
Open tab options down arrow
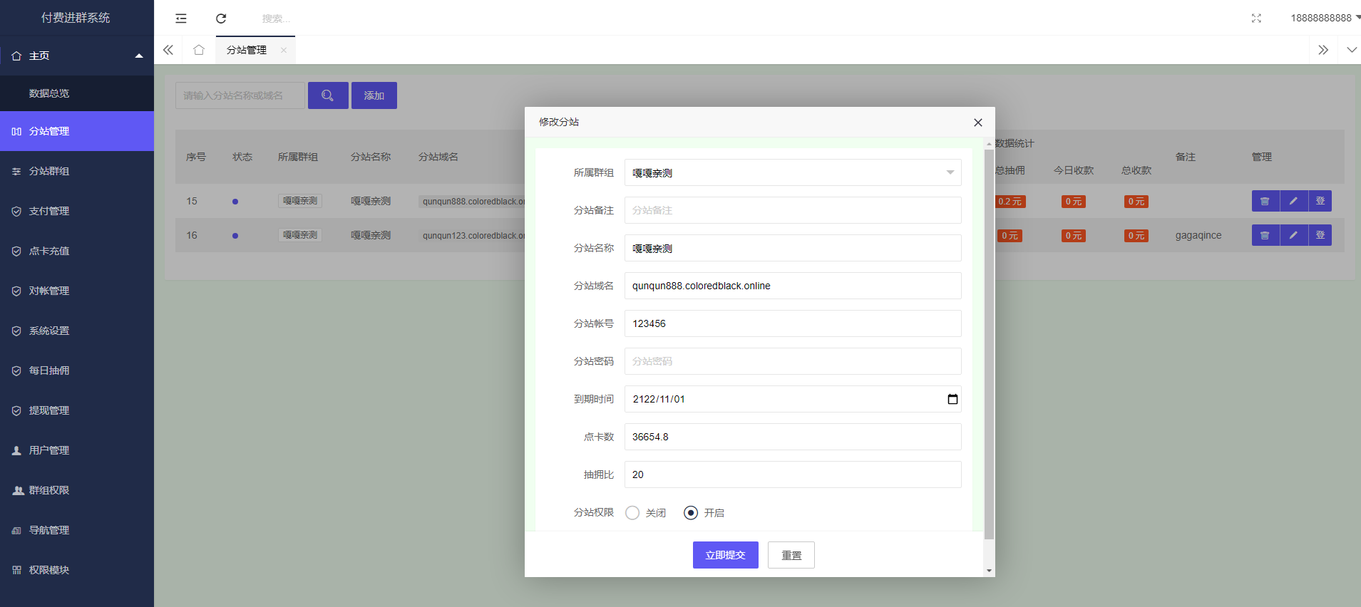coord(1352,50)
